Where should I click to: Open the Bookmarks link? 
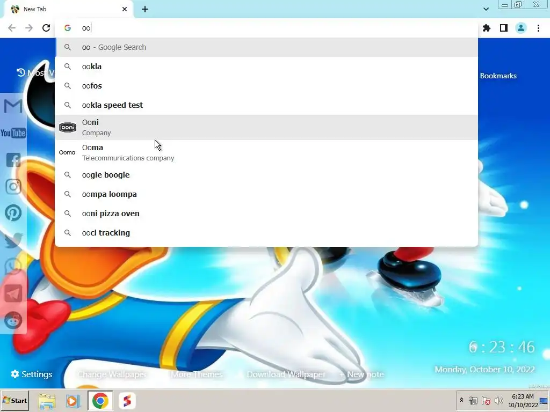click(x=498, y=76)
